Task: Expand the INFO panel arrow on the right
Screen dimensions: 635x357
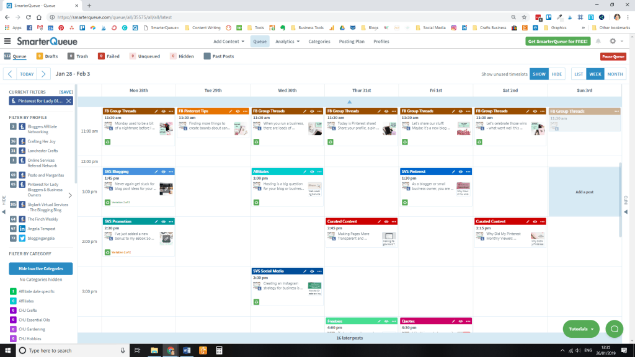Action: pyautogui.click(x=626, y=212)
